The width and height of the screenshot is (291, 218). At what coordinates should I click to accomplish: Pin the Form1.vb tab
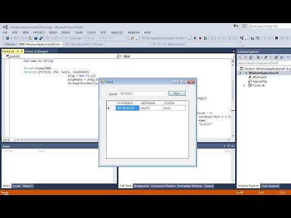click(18, 51)
